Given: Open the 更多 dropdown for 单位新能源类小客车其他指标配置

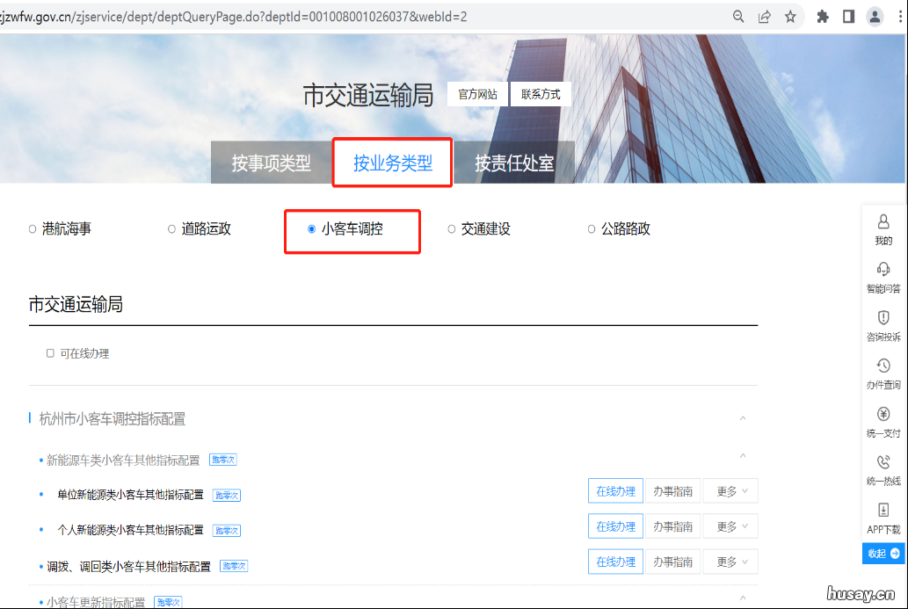Looking at the screenshot, I should click(730, 490).
